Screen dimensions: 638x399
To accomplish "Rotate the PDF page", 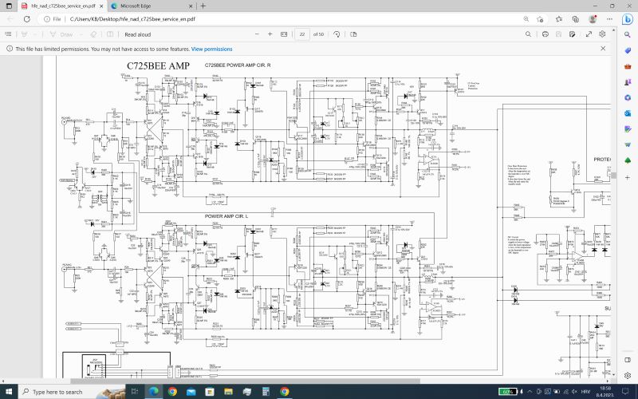I will [x=337, y=34].
